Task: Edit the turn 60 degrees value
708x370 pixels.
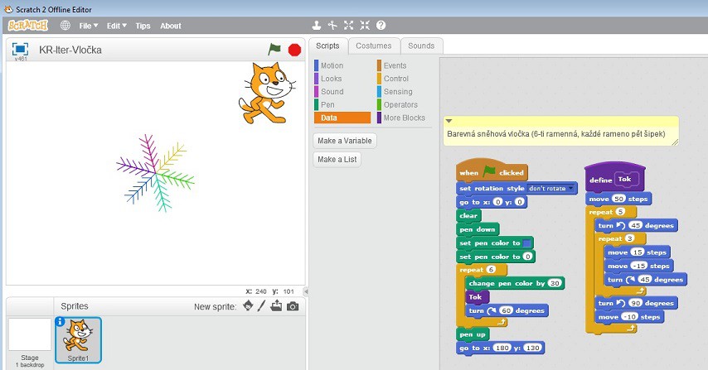Action: point(507,310)
